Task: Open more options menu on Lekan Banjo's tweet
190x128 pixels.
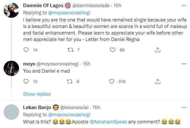Action: pyautogui.click(x=184, y=107)
